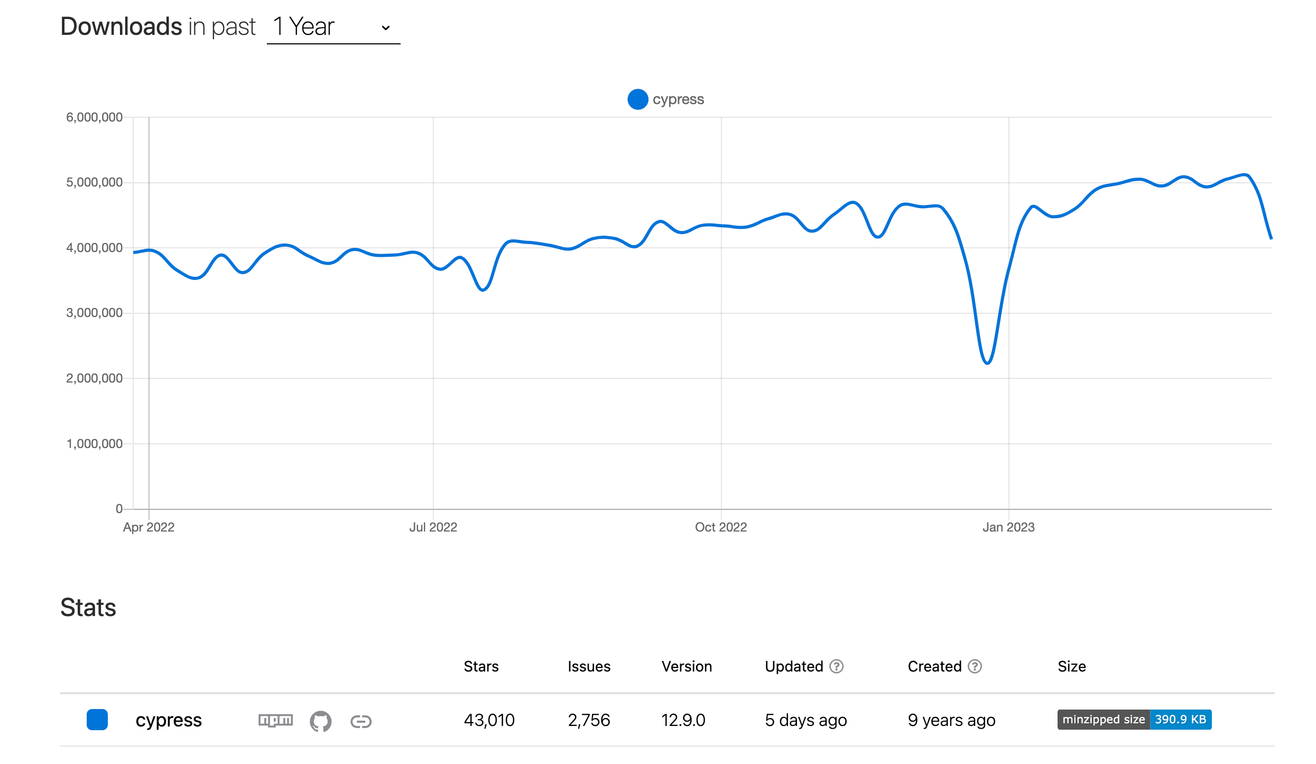Image resolution: width=1316 pixels, height=764 pixels.
Task: Open the cypress npm package link icon
Action: click(x=275, y=720)
